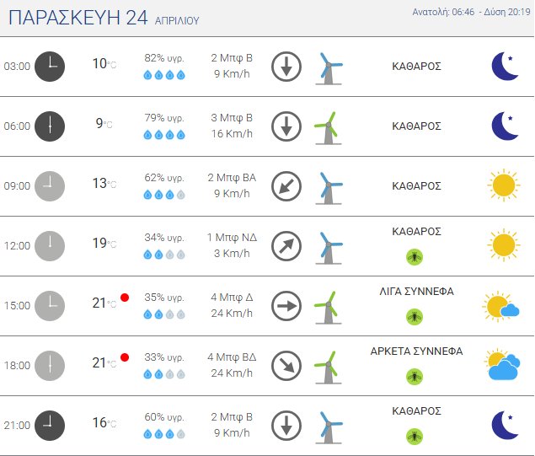This screenshot has width=535, height=456.
Task: Click the blue windmill icon at 09:00
Action: pyautogui.click(x=328, y=186)
